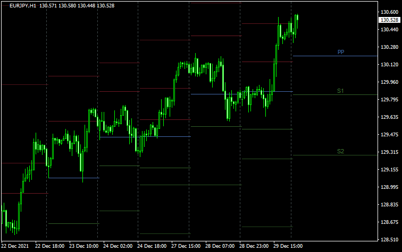The height and width of the screenshot is (252, 402).
Task: Click the green line under the S1 label
Action: 335,95
